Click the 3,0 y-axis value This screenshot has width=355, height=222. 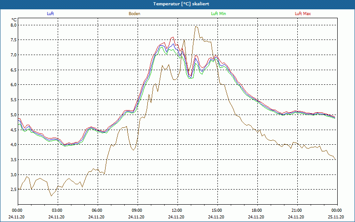[14, 174]
